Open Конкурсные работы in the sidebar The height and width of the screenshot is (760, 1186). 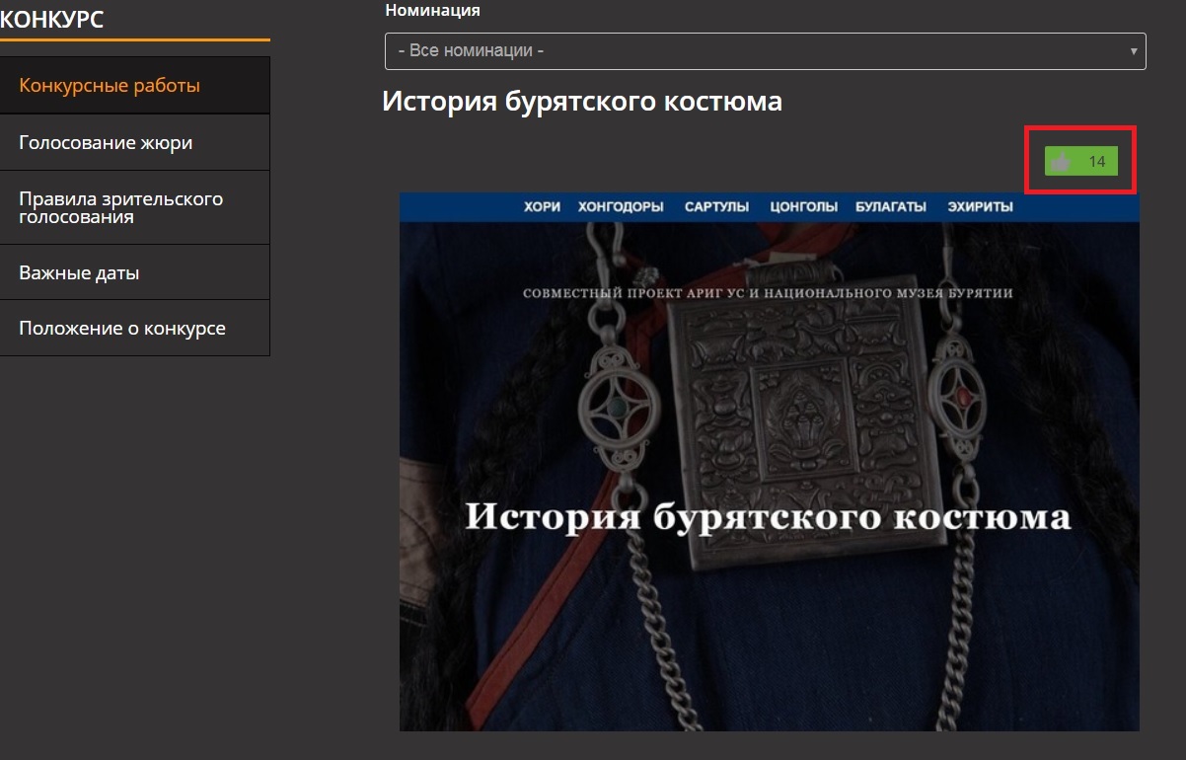click(110, 86)
